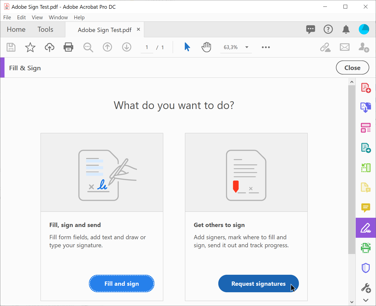Click the Request signatures button
376x306 pixels.
pyautogui.click(x=258, y=283)
